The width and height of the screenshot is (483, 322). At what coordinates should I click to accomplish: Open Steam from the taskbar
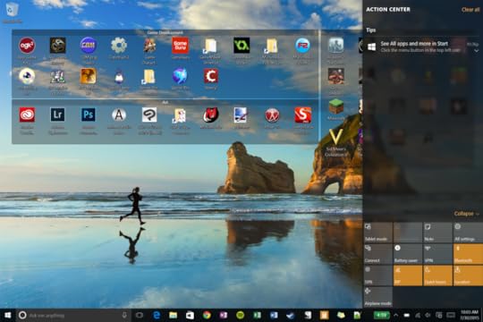tap(290, 315)
